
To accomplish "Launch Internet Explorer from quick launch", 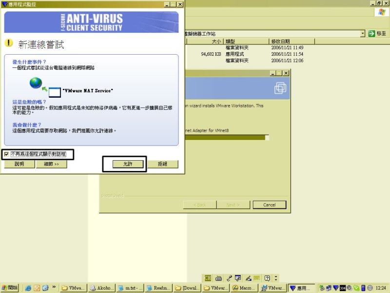I will point(28,288).
